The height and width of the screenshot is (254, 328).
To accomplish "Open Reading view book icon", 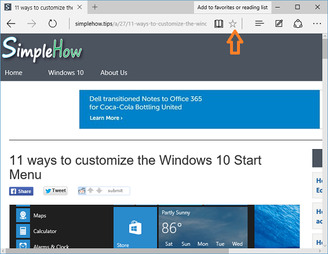I will click(x=218, y=24).
